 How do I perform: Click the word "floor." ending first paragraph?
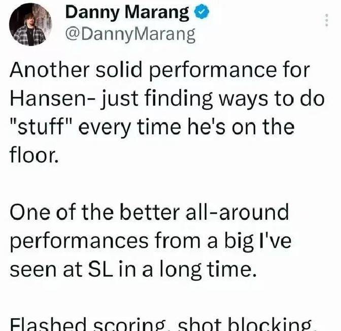tap(34, 155)
